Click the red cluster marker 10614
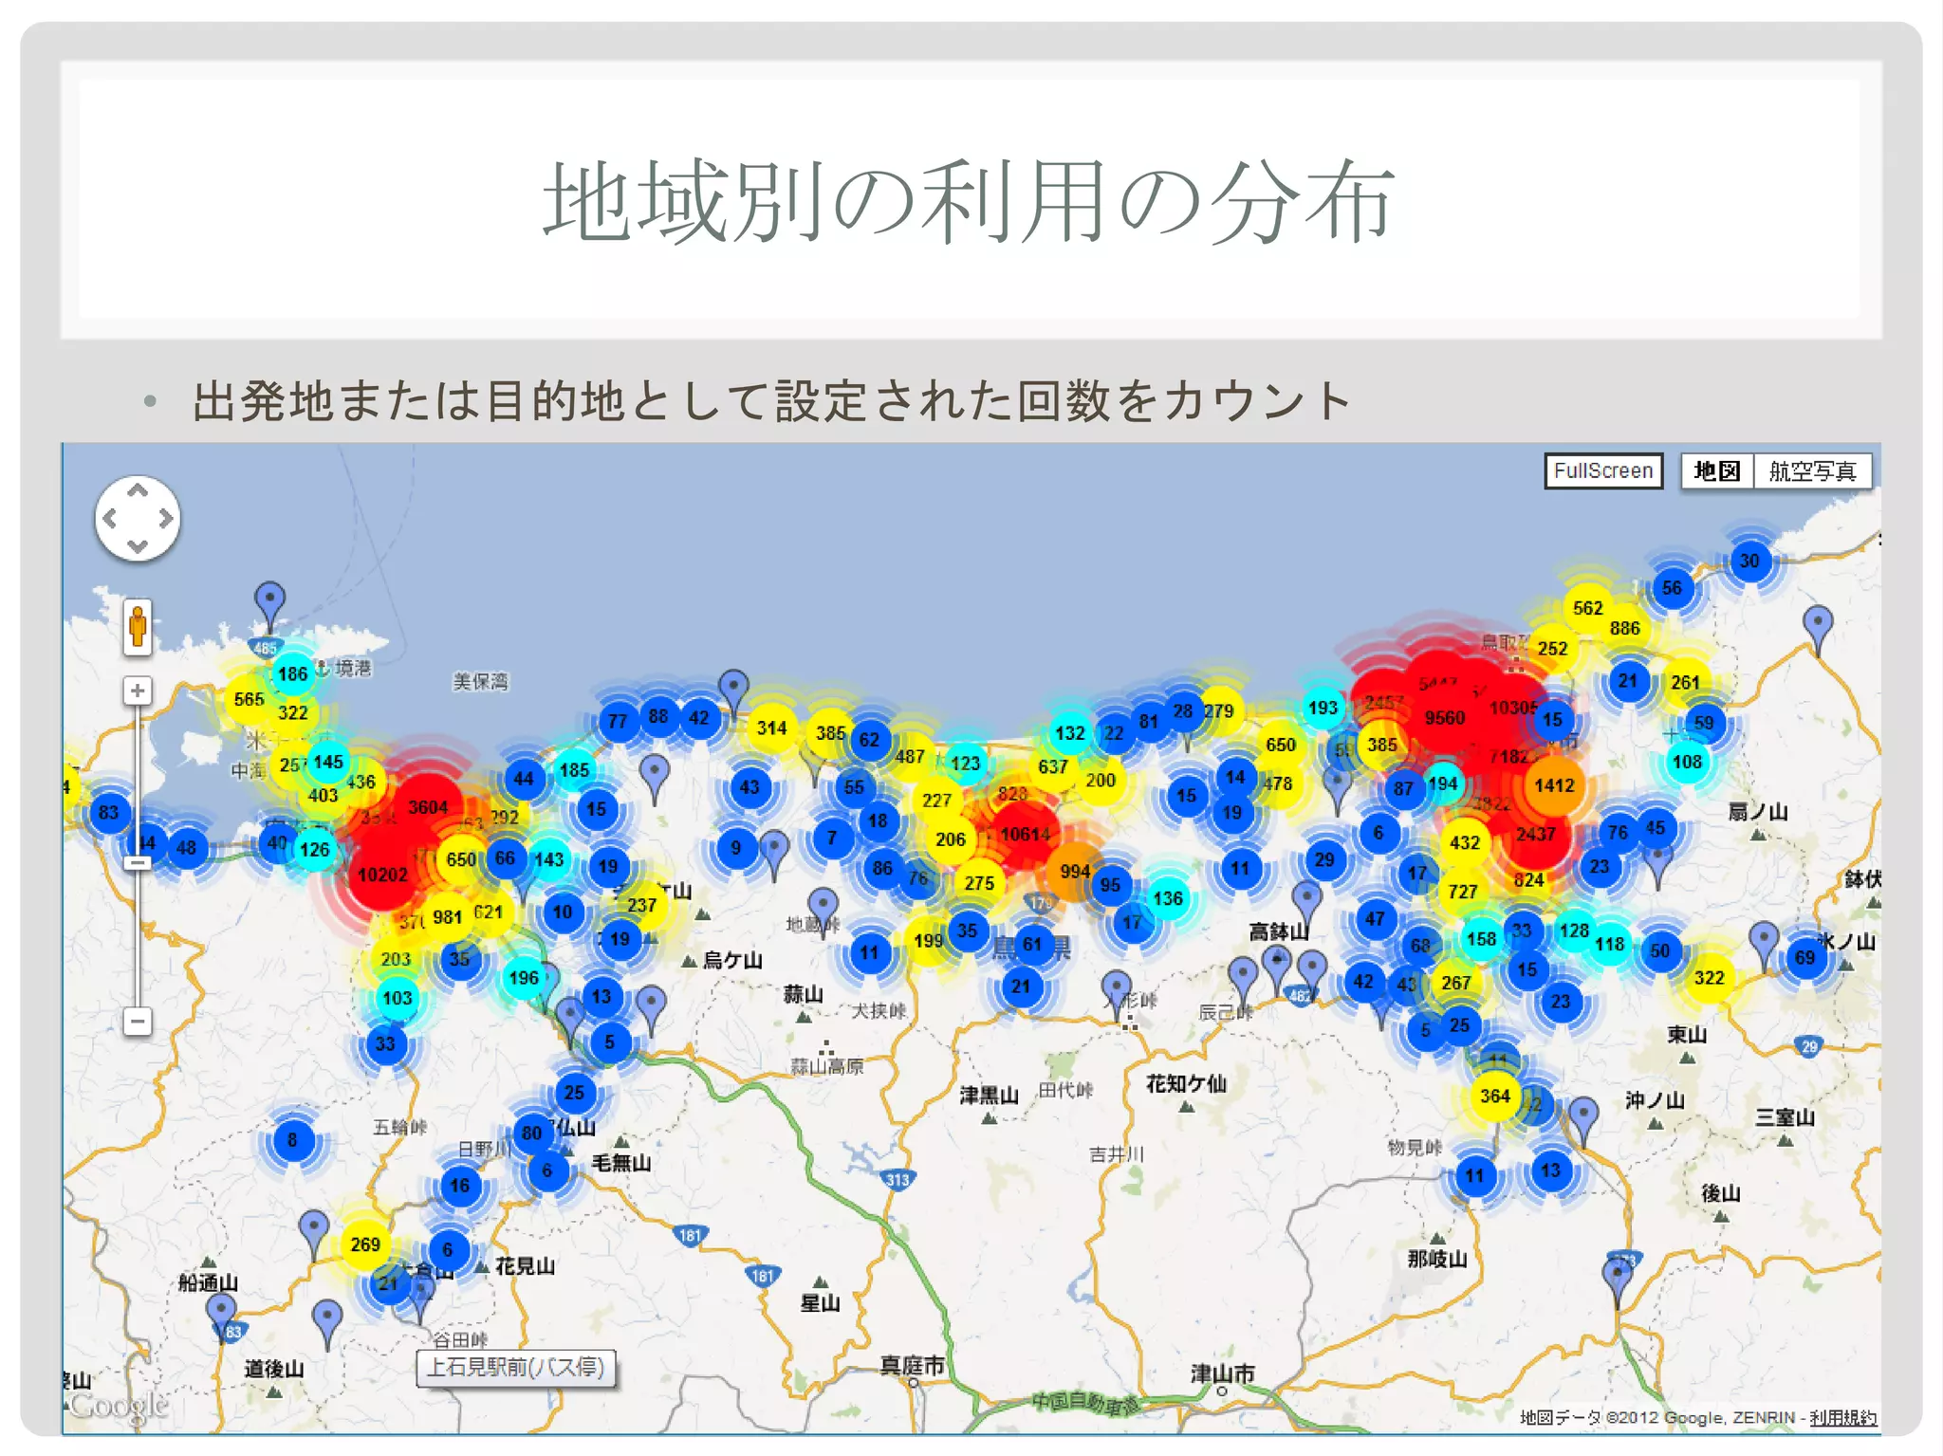This screenshot has height=1456, width=1943. pyautogui.click(x=1025, y=834)
